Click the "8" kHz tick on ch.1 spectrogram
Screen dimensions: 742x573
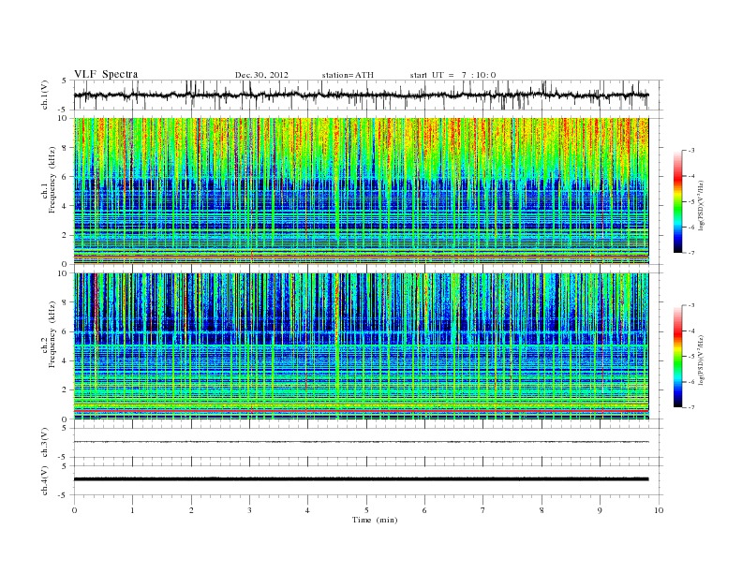[x=66, y=148]
